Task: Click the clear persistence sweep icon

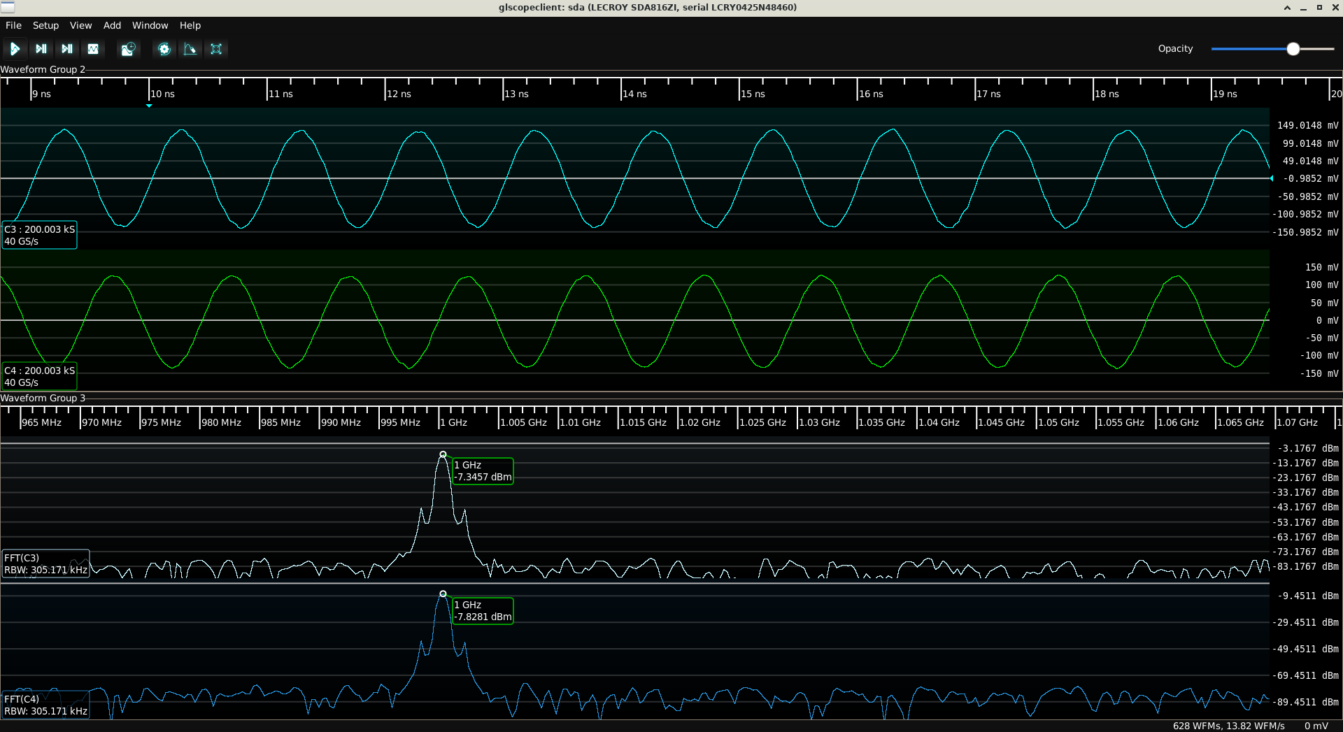Action: pyautogui.click(x=190, y=49)
